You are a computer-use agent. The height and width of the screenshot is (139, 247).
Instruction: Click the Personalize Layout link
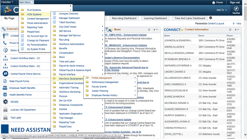[x=220, y=24]
